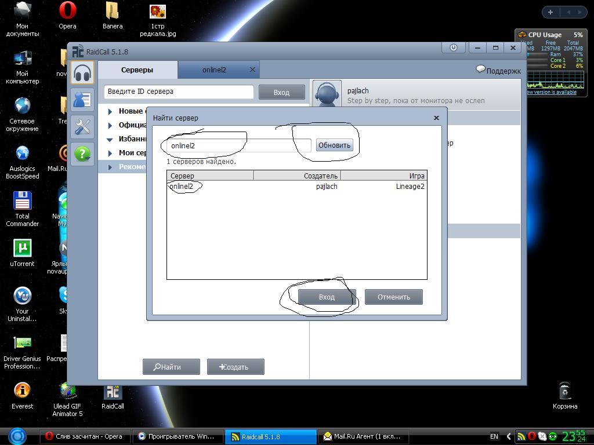This screenshot has height=445, width=594.
Task: Open Ulead GIF Animator 5 icon
Action: [67, 399]
